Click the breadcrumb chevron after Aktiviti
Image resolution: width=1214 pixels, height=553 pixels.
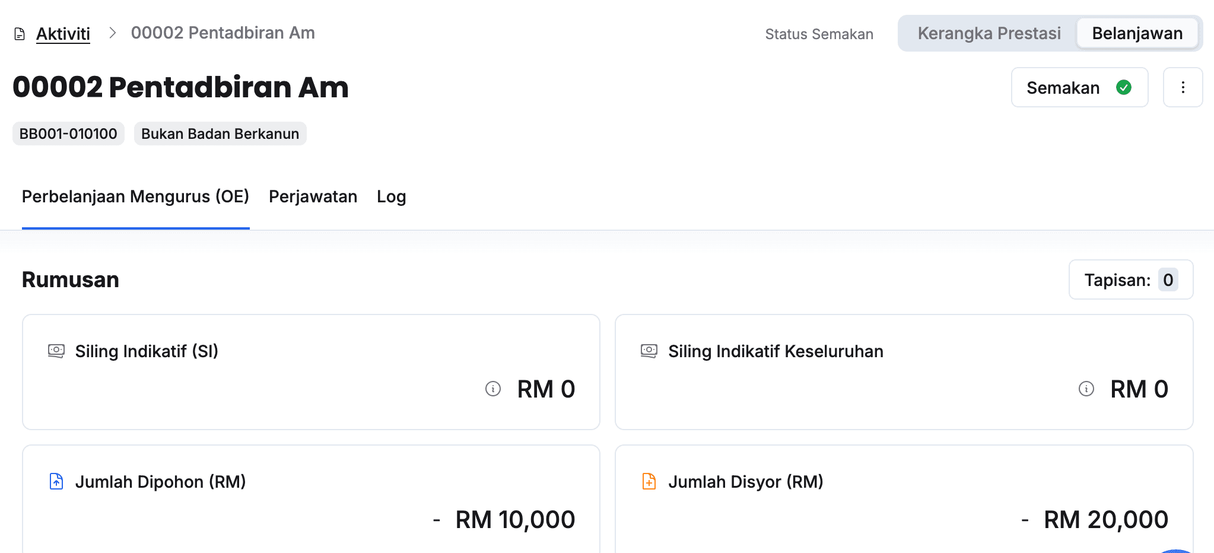(113, 33)
